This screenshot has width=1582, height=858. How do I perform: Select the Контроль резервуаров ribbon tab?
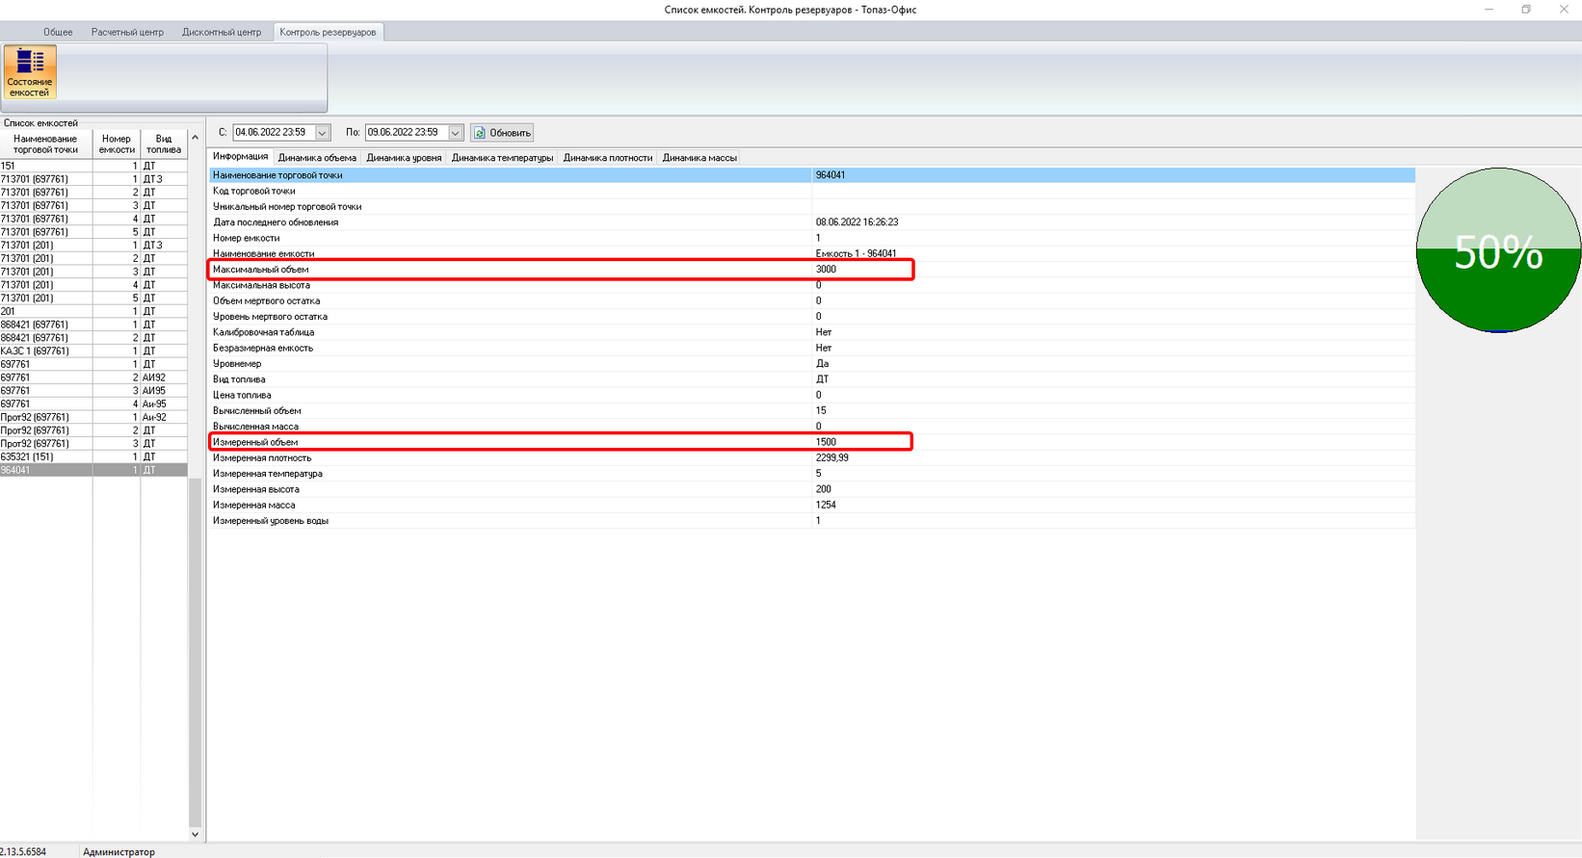click(328, 32)
